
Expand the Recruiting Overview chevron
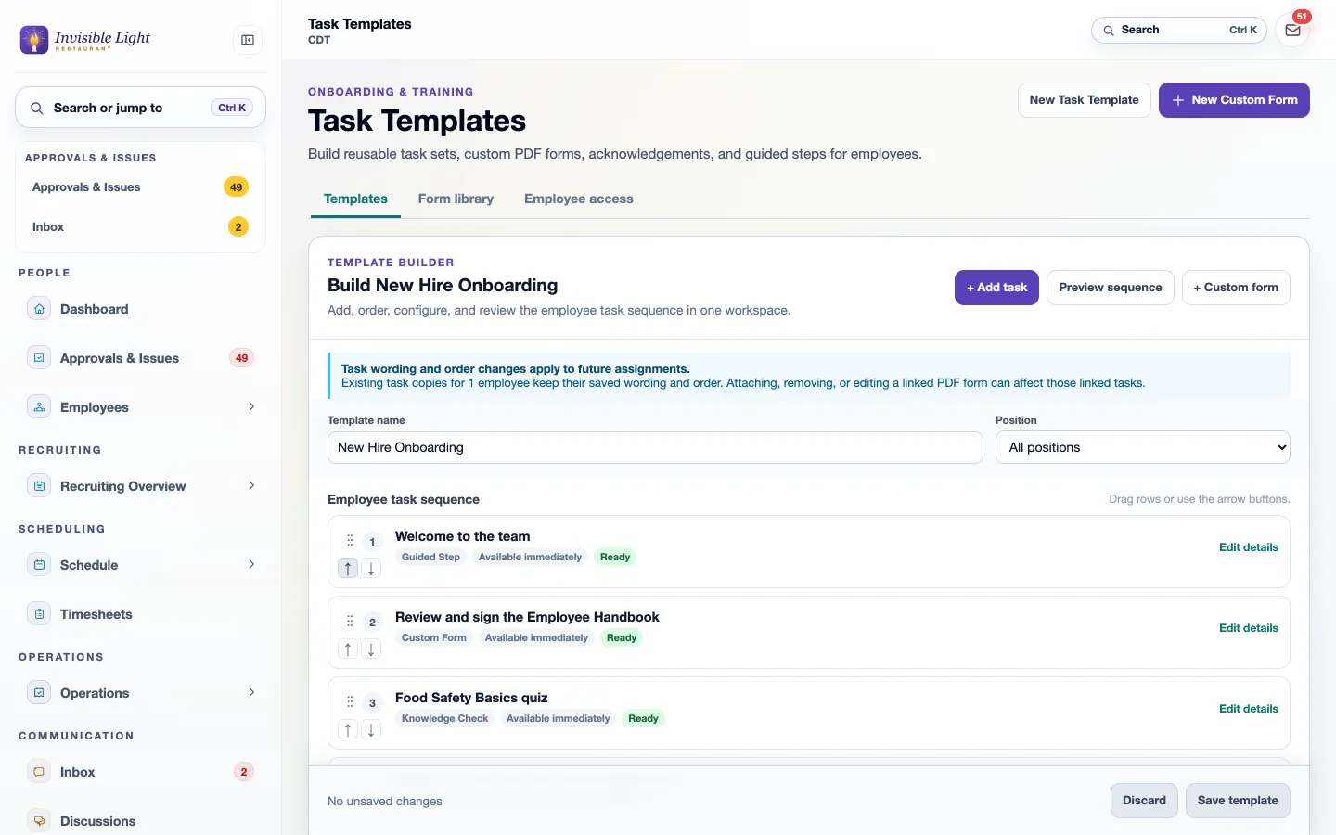coord(251,485)
